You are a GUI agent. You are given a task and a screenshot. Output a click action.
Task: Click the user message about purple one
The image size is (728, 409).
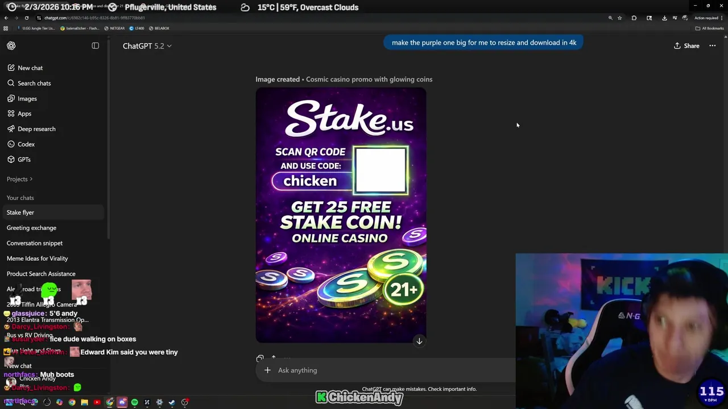(483, 43)
